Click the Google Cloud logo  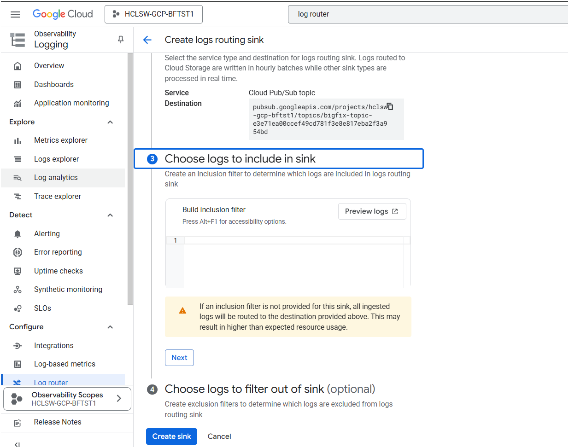click(x=63, y=14)
